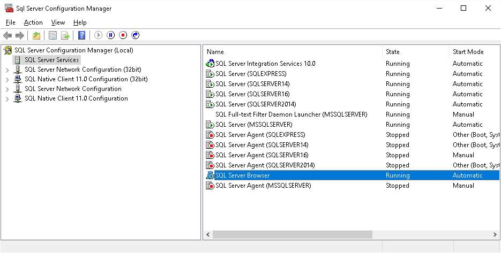The width and height of the screenshot is (501, 253).
Task: Click the Pause Service toolbar icon
Action: [110, 35]
